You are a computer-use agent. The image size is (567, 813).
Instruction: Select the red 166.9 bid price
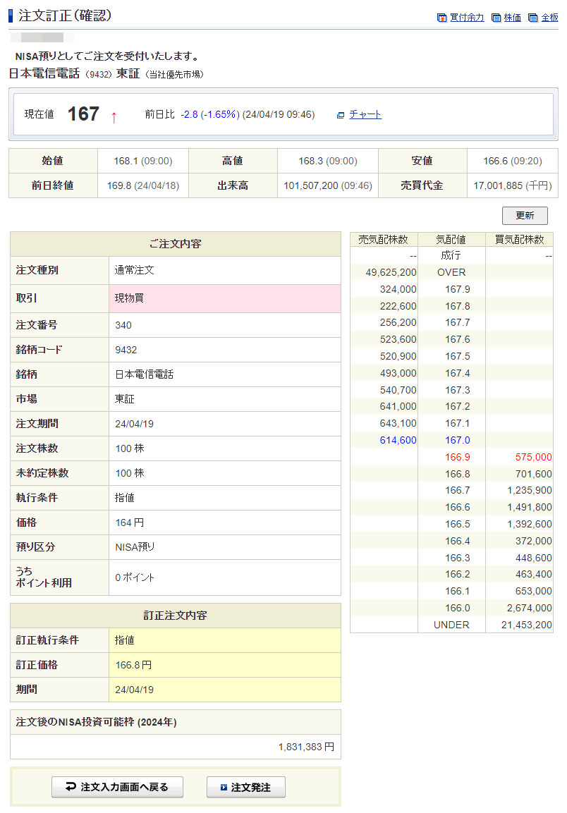click(457, 457)
